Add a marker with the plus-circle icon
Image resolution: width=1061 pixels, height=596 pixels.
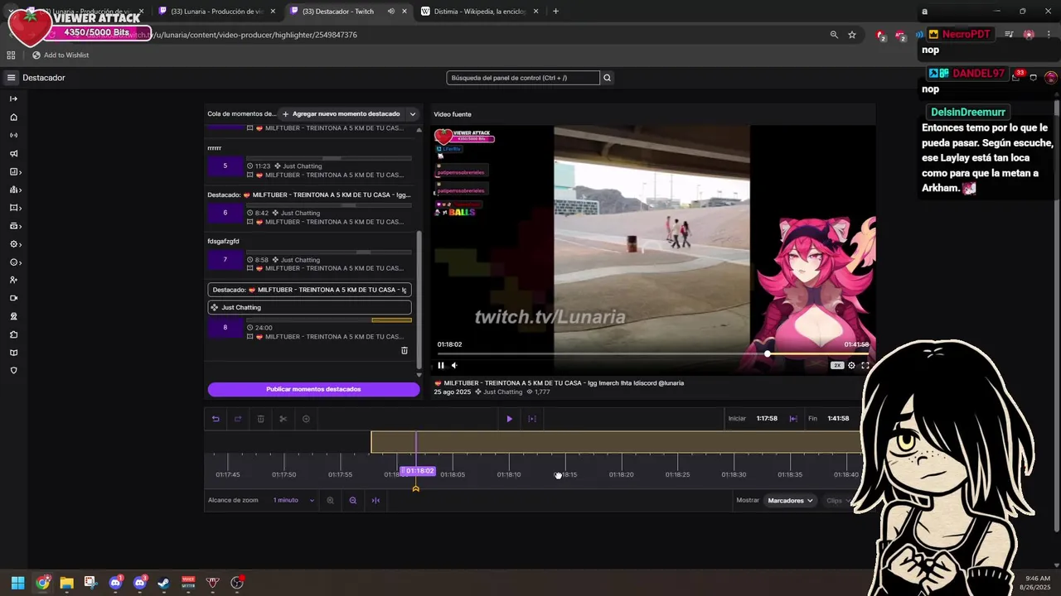click(306, 419)
